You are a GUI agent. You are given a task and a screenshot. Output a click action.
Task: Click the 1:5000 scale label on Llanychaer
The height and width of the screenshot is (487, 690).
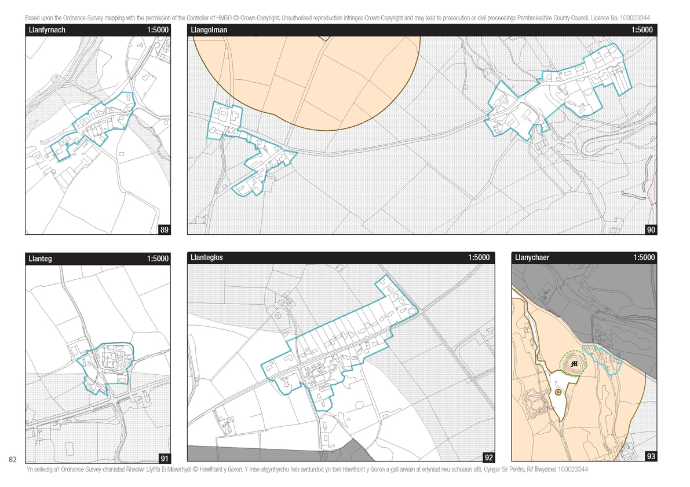pos(645,257)
